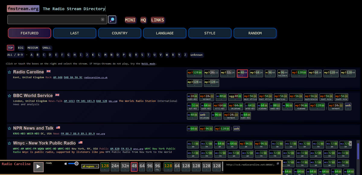
Task: Choose the KTTZ-HD3 mp3 stream box
Action: [x=220, y=106]
